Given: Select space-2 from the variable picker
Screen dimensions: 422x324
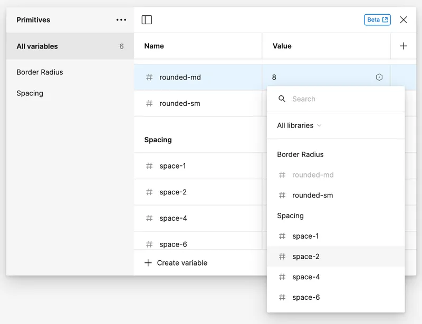Looking at the screenshot, I should tap(305, 257).
